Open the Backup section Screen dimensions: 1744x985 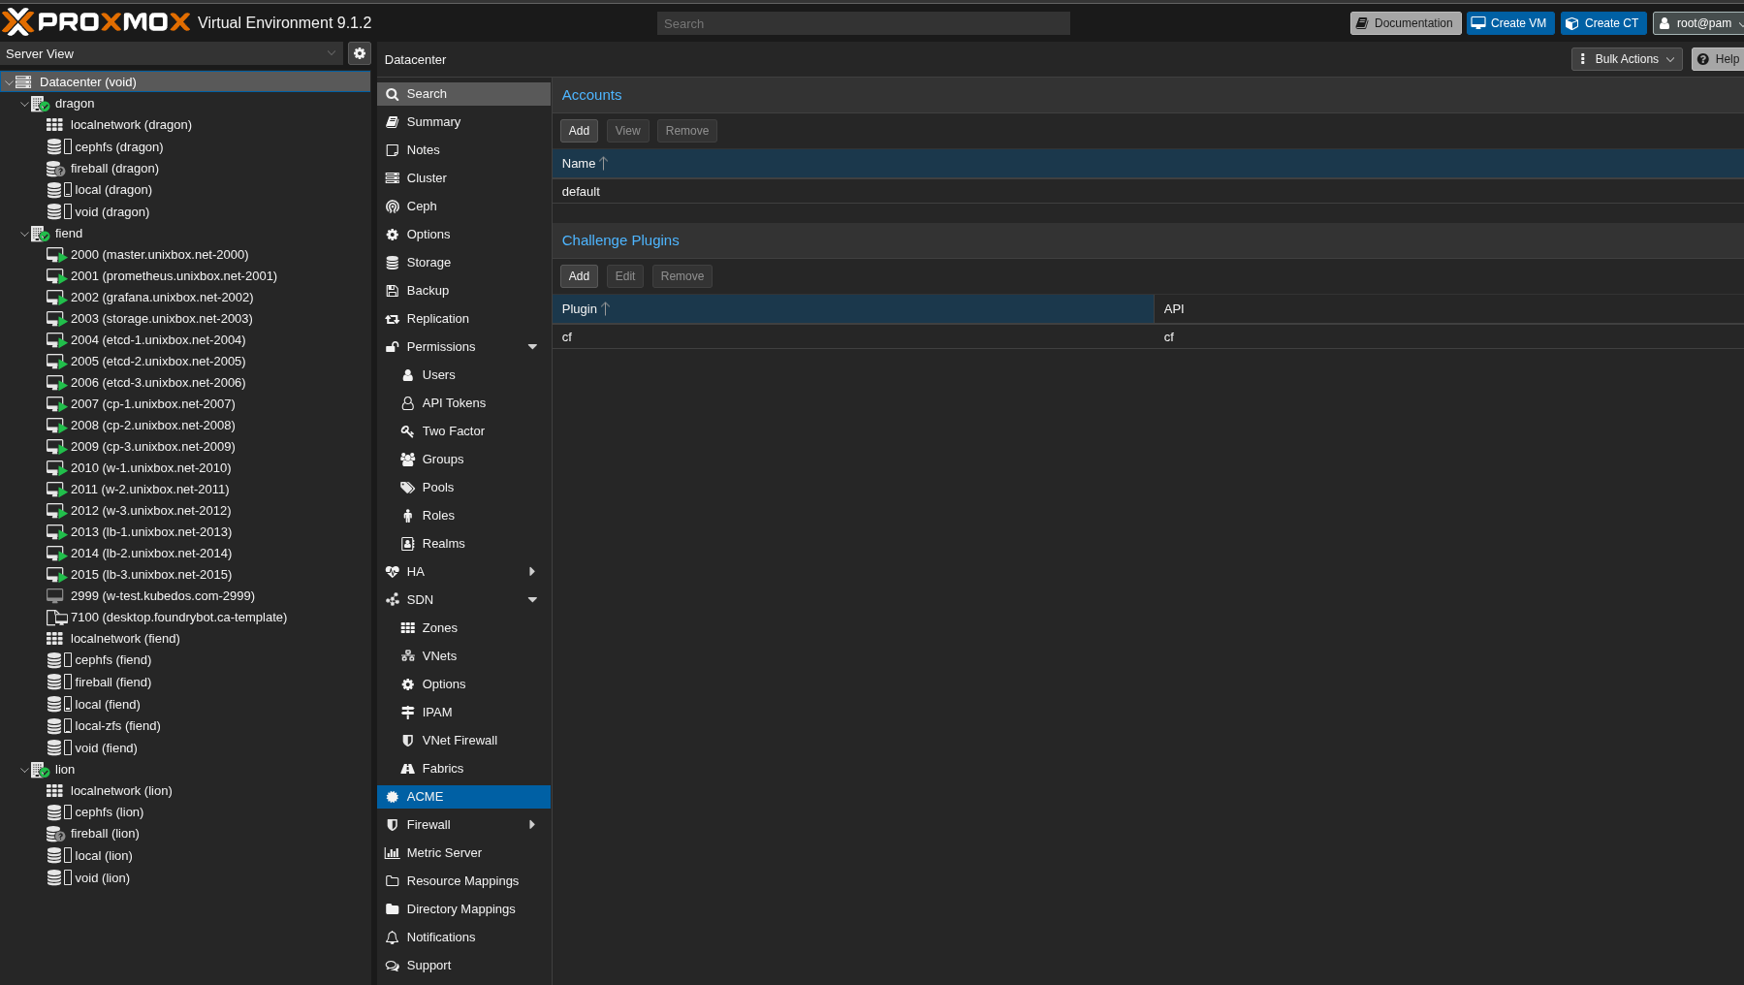coord(428,290)
